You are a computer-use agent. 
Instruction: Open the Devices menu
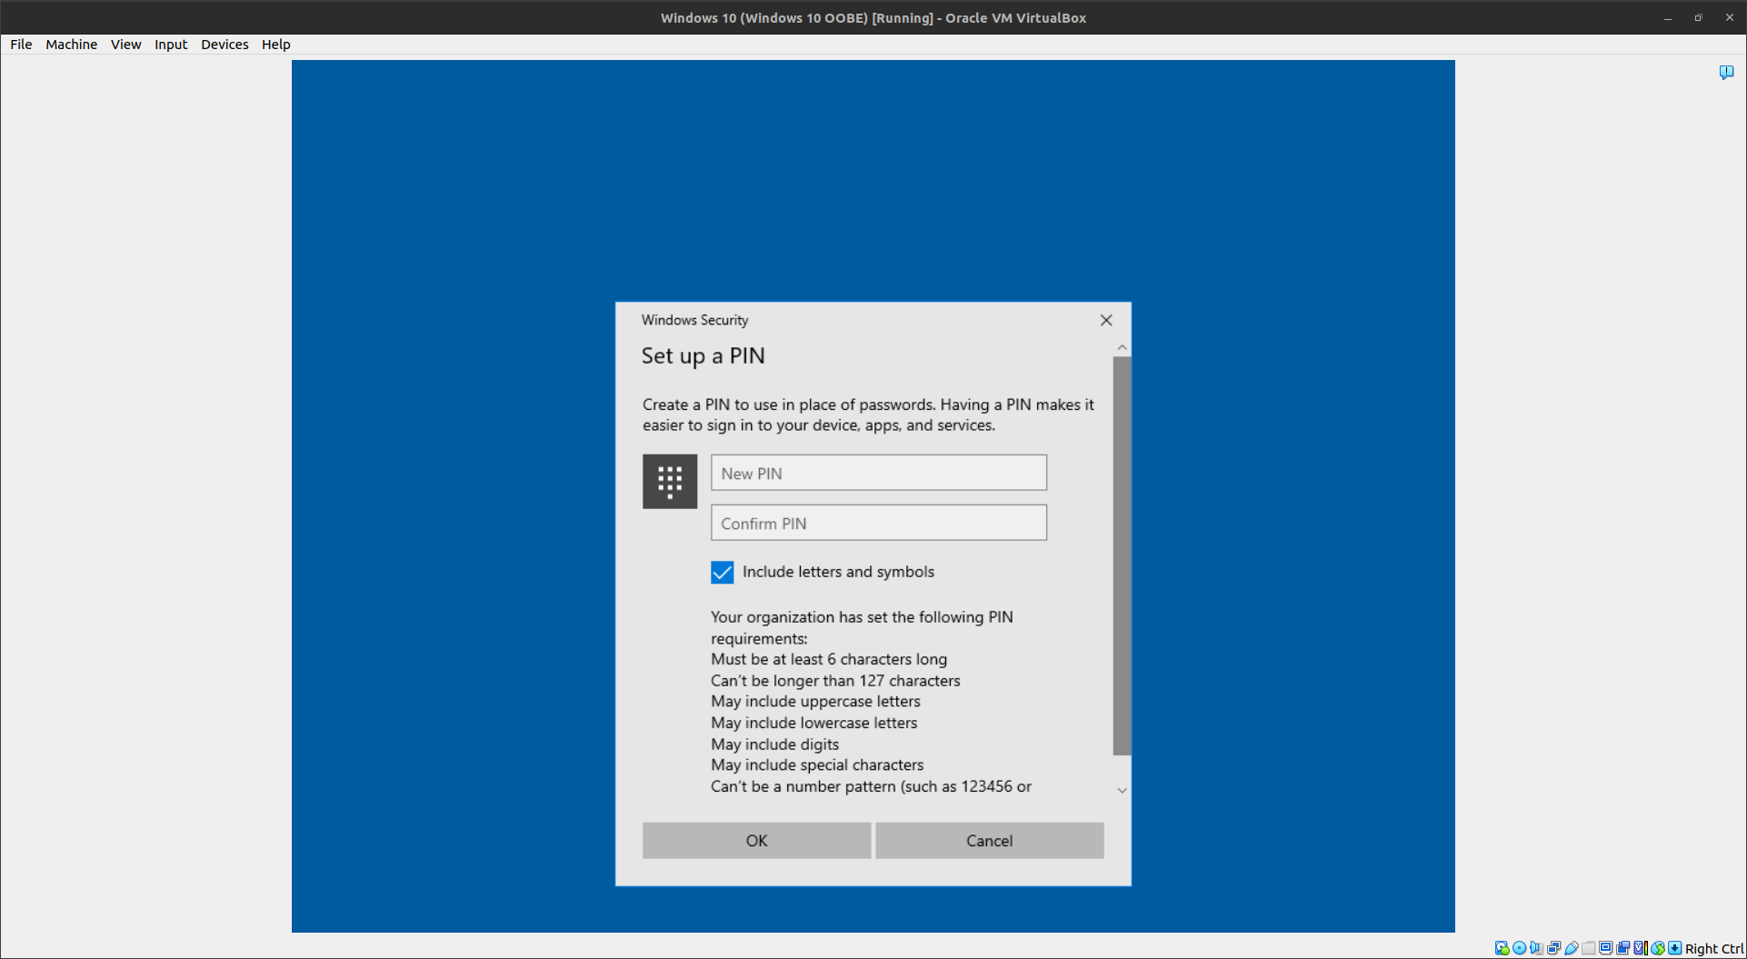pos(225,45)
